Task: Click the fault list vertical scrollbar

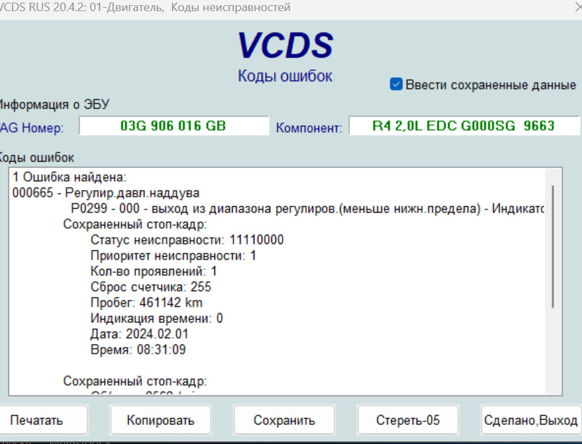Action: pos(553,247)
